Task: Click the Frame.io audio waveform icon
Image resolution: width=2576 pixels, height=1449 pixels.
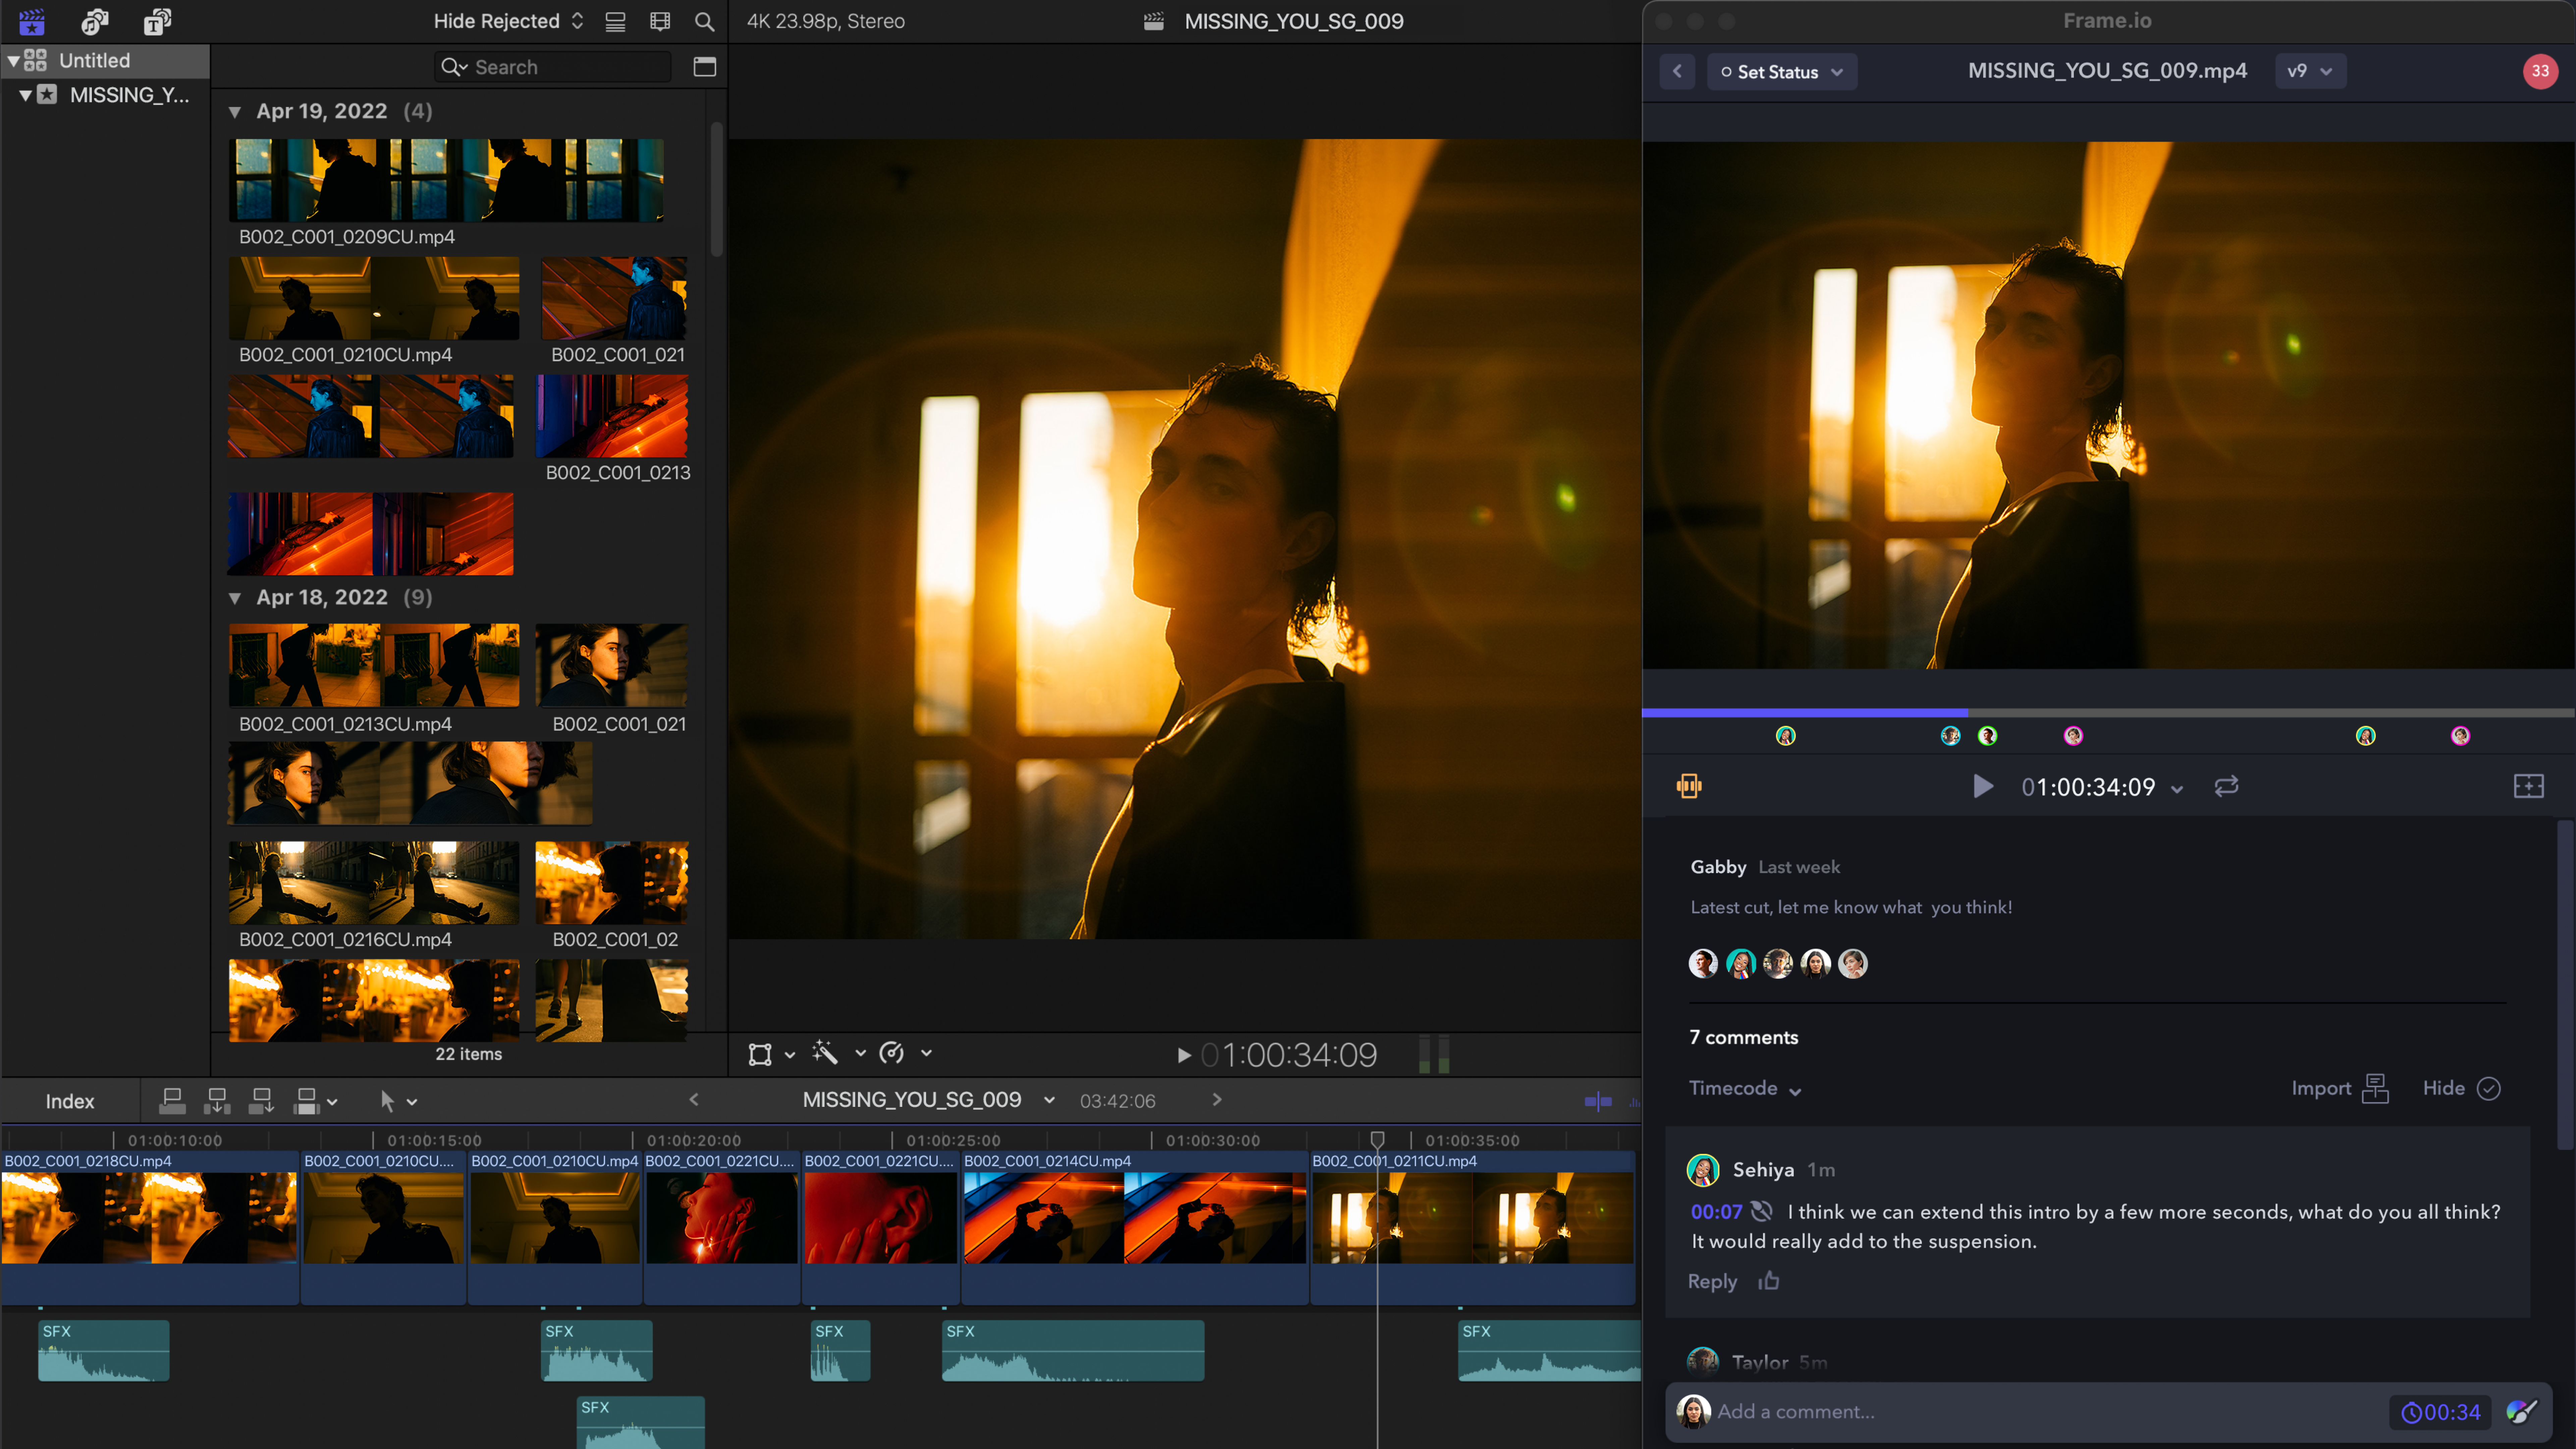Action: 1689,786
